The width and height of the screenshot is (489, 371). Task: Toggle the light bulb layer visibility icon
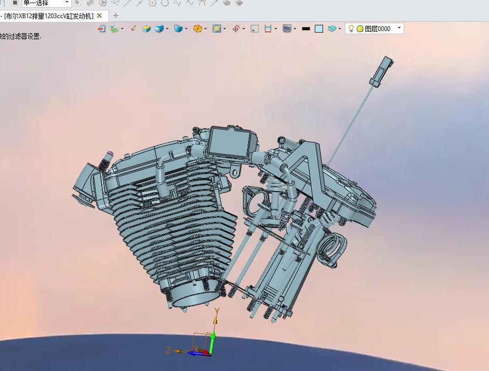tap(351, 28)
